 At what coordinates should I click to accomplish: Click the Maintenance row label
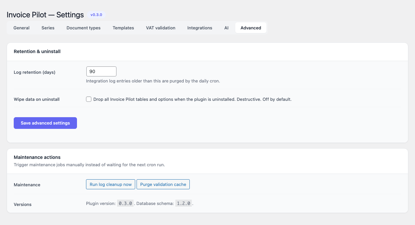[27, 185]
